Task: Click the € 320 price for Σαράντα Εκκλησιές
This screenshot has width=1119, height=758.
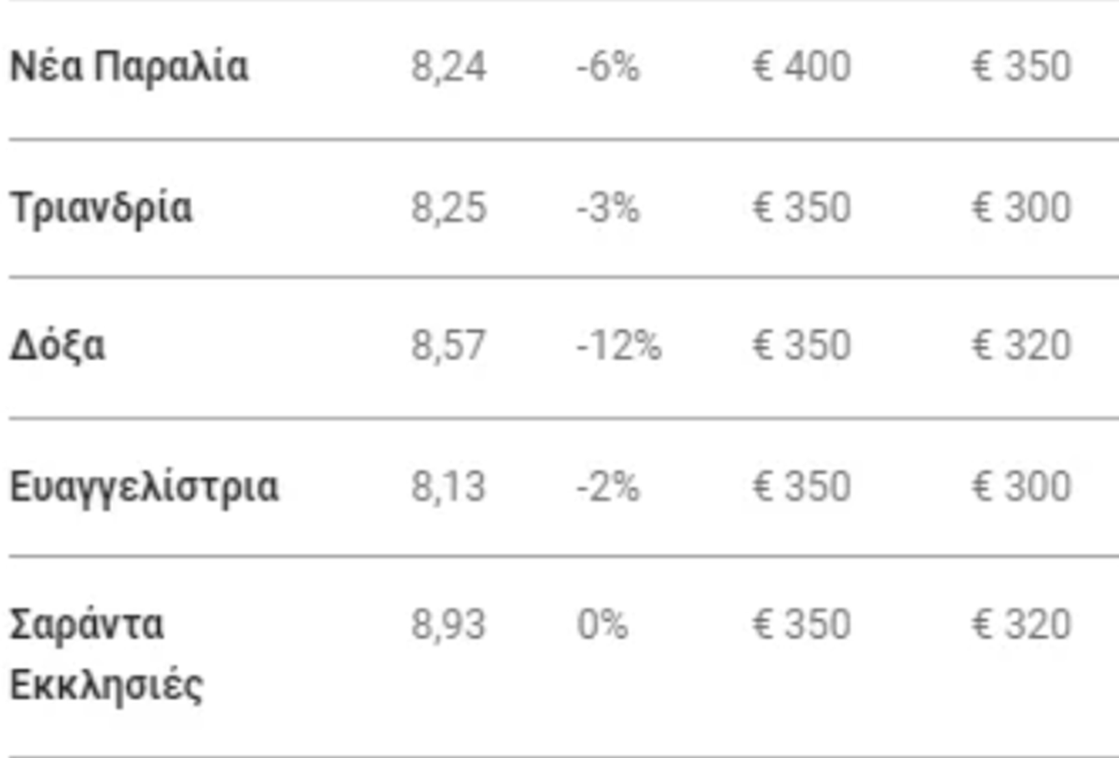Action: [1021, 625]
